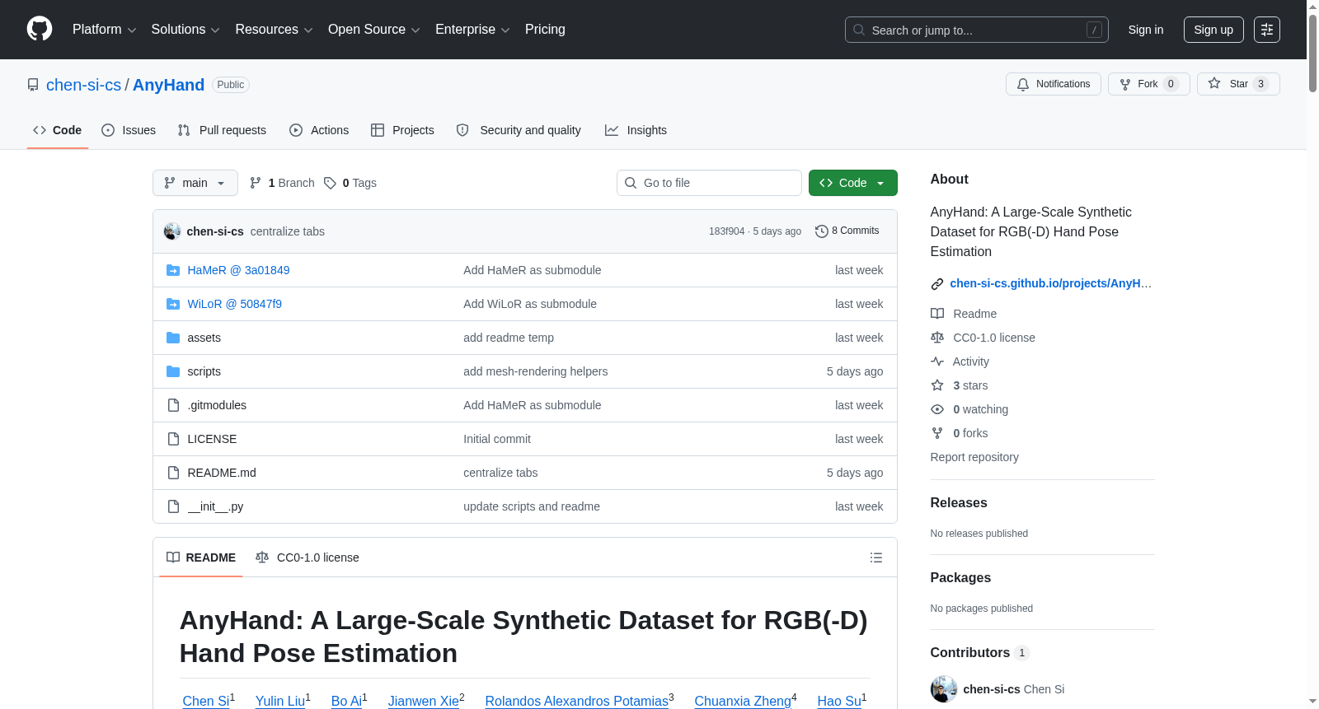Go to the GitHub homepage logo
Viewport: 1319px width, 709px height.
[x=40, y=30]
